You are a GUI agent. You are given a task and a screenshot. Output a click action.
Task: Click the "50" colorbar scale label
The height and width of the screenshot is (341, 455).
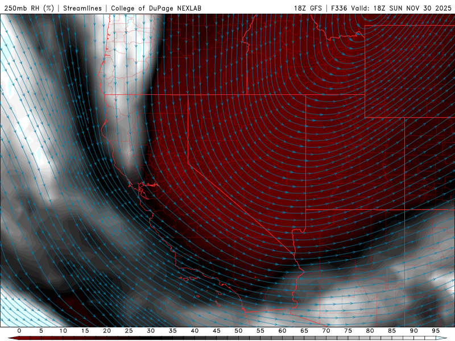(x=238, y=331)
